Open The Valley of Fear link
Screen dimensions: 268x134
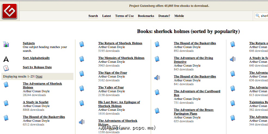click(x=111, y=87)
